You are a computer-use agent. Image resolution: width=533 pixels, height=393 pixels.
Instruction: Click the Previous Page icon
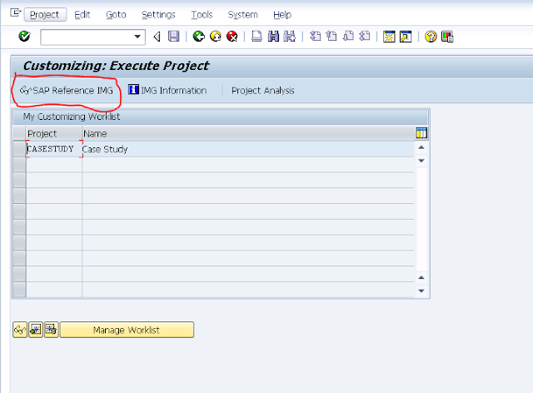(x=331, y=36)
